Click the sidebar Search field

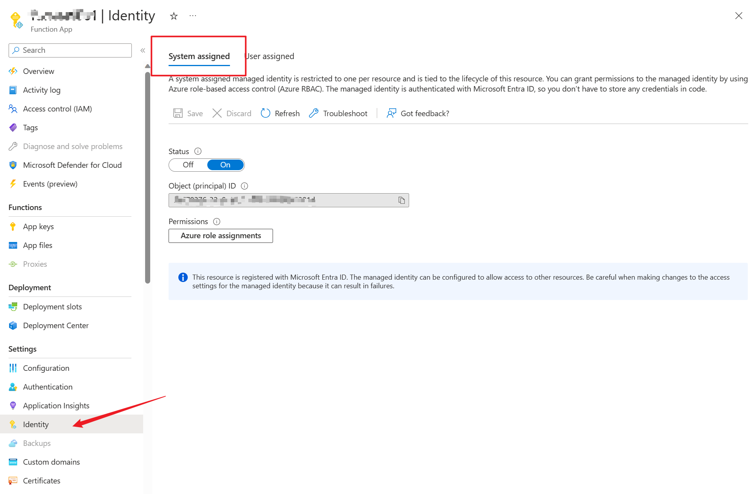click(70, 50)
